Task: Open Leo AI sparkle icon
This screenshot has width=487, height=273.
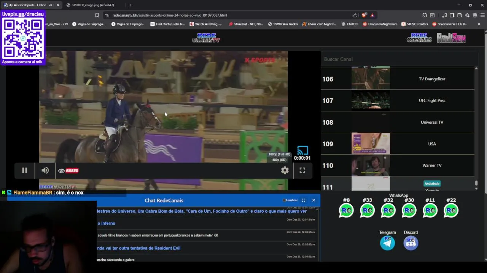Action: (x=467, y=15)
